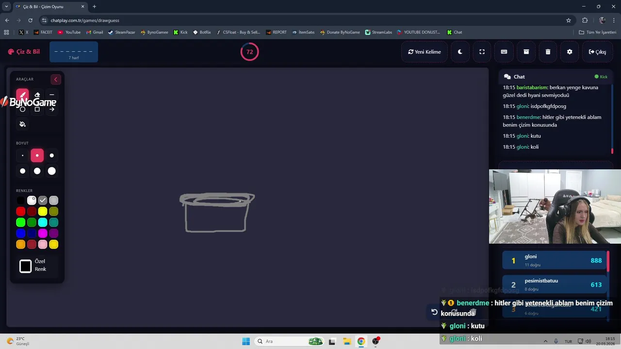Open Donate ByNoGame bookmark
Viewport: 621px width, 349px height.
pyautogui.click(x=340, y=32)
